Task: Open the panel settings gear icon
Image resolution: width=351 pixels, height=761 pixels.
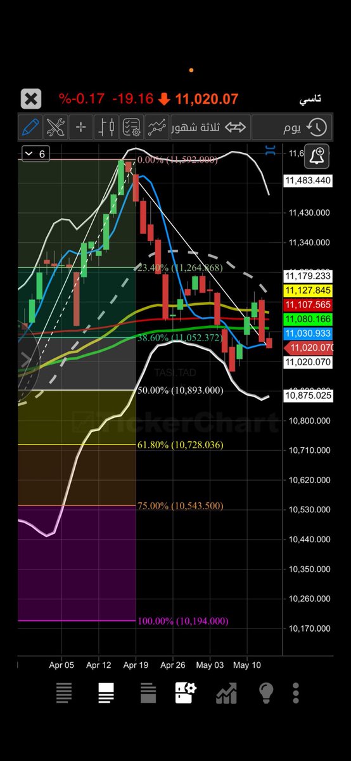Action: point(186,693)
